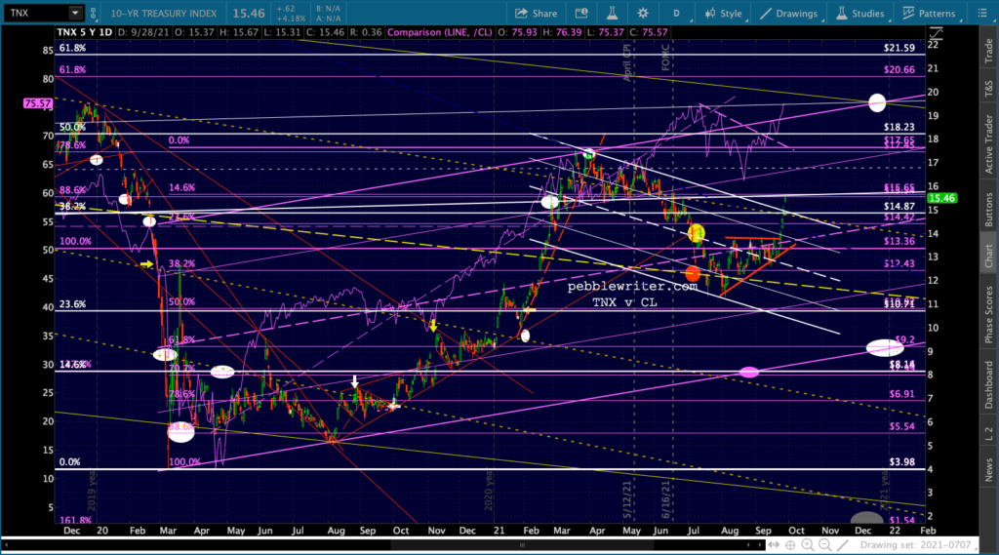Click the April CPI event marker label
The height and width of the screenshot is (555, 999).
click(627, 61)
